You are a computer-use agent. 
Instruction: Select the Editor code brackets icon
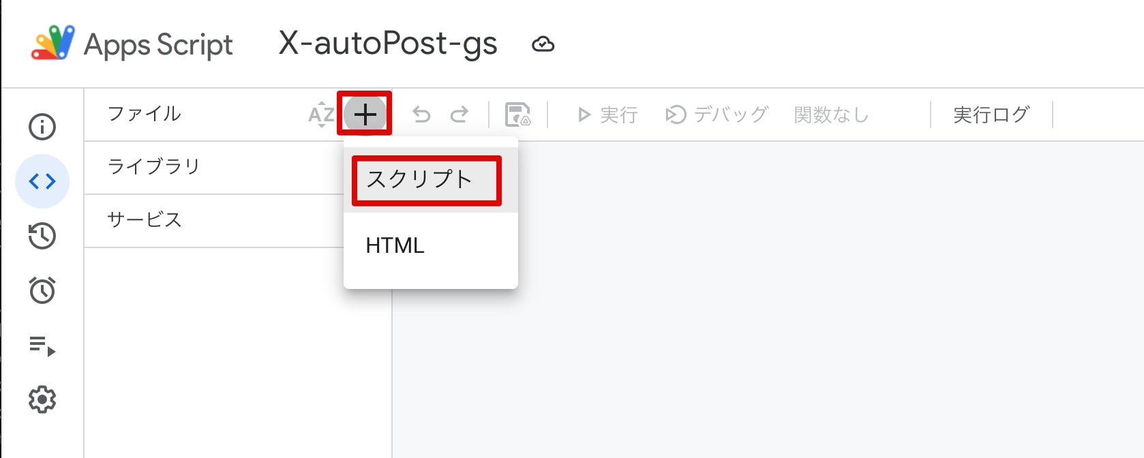click(42, 181)
